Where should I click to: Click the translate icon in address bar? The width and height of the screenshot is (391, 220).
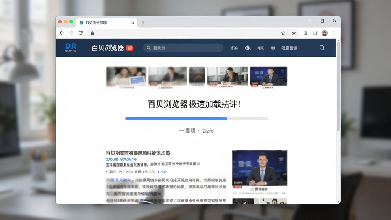click(x=283, y=33)
